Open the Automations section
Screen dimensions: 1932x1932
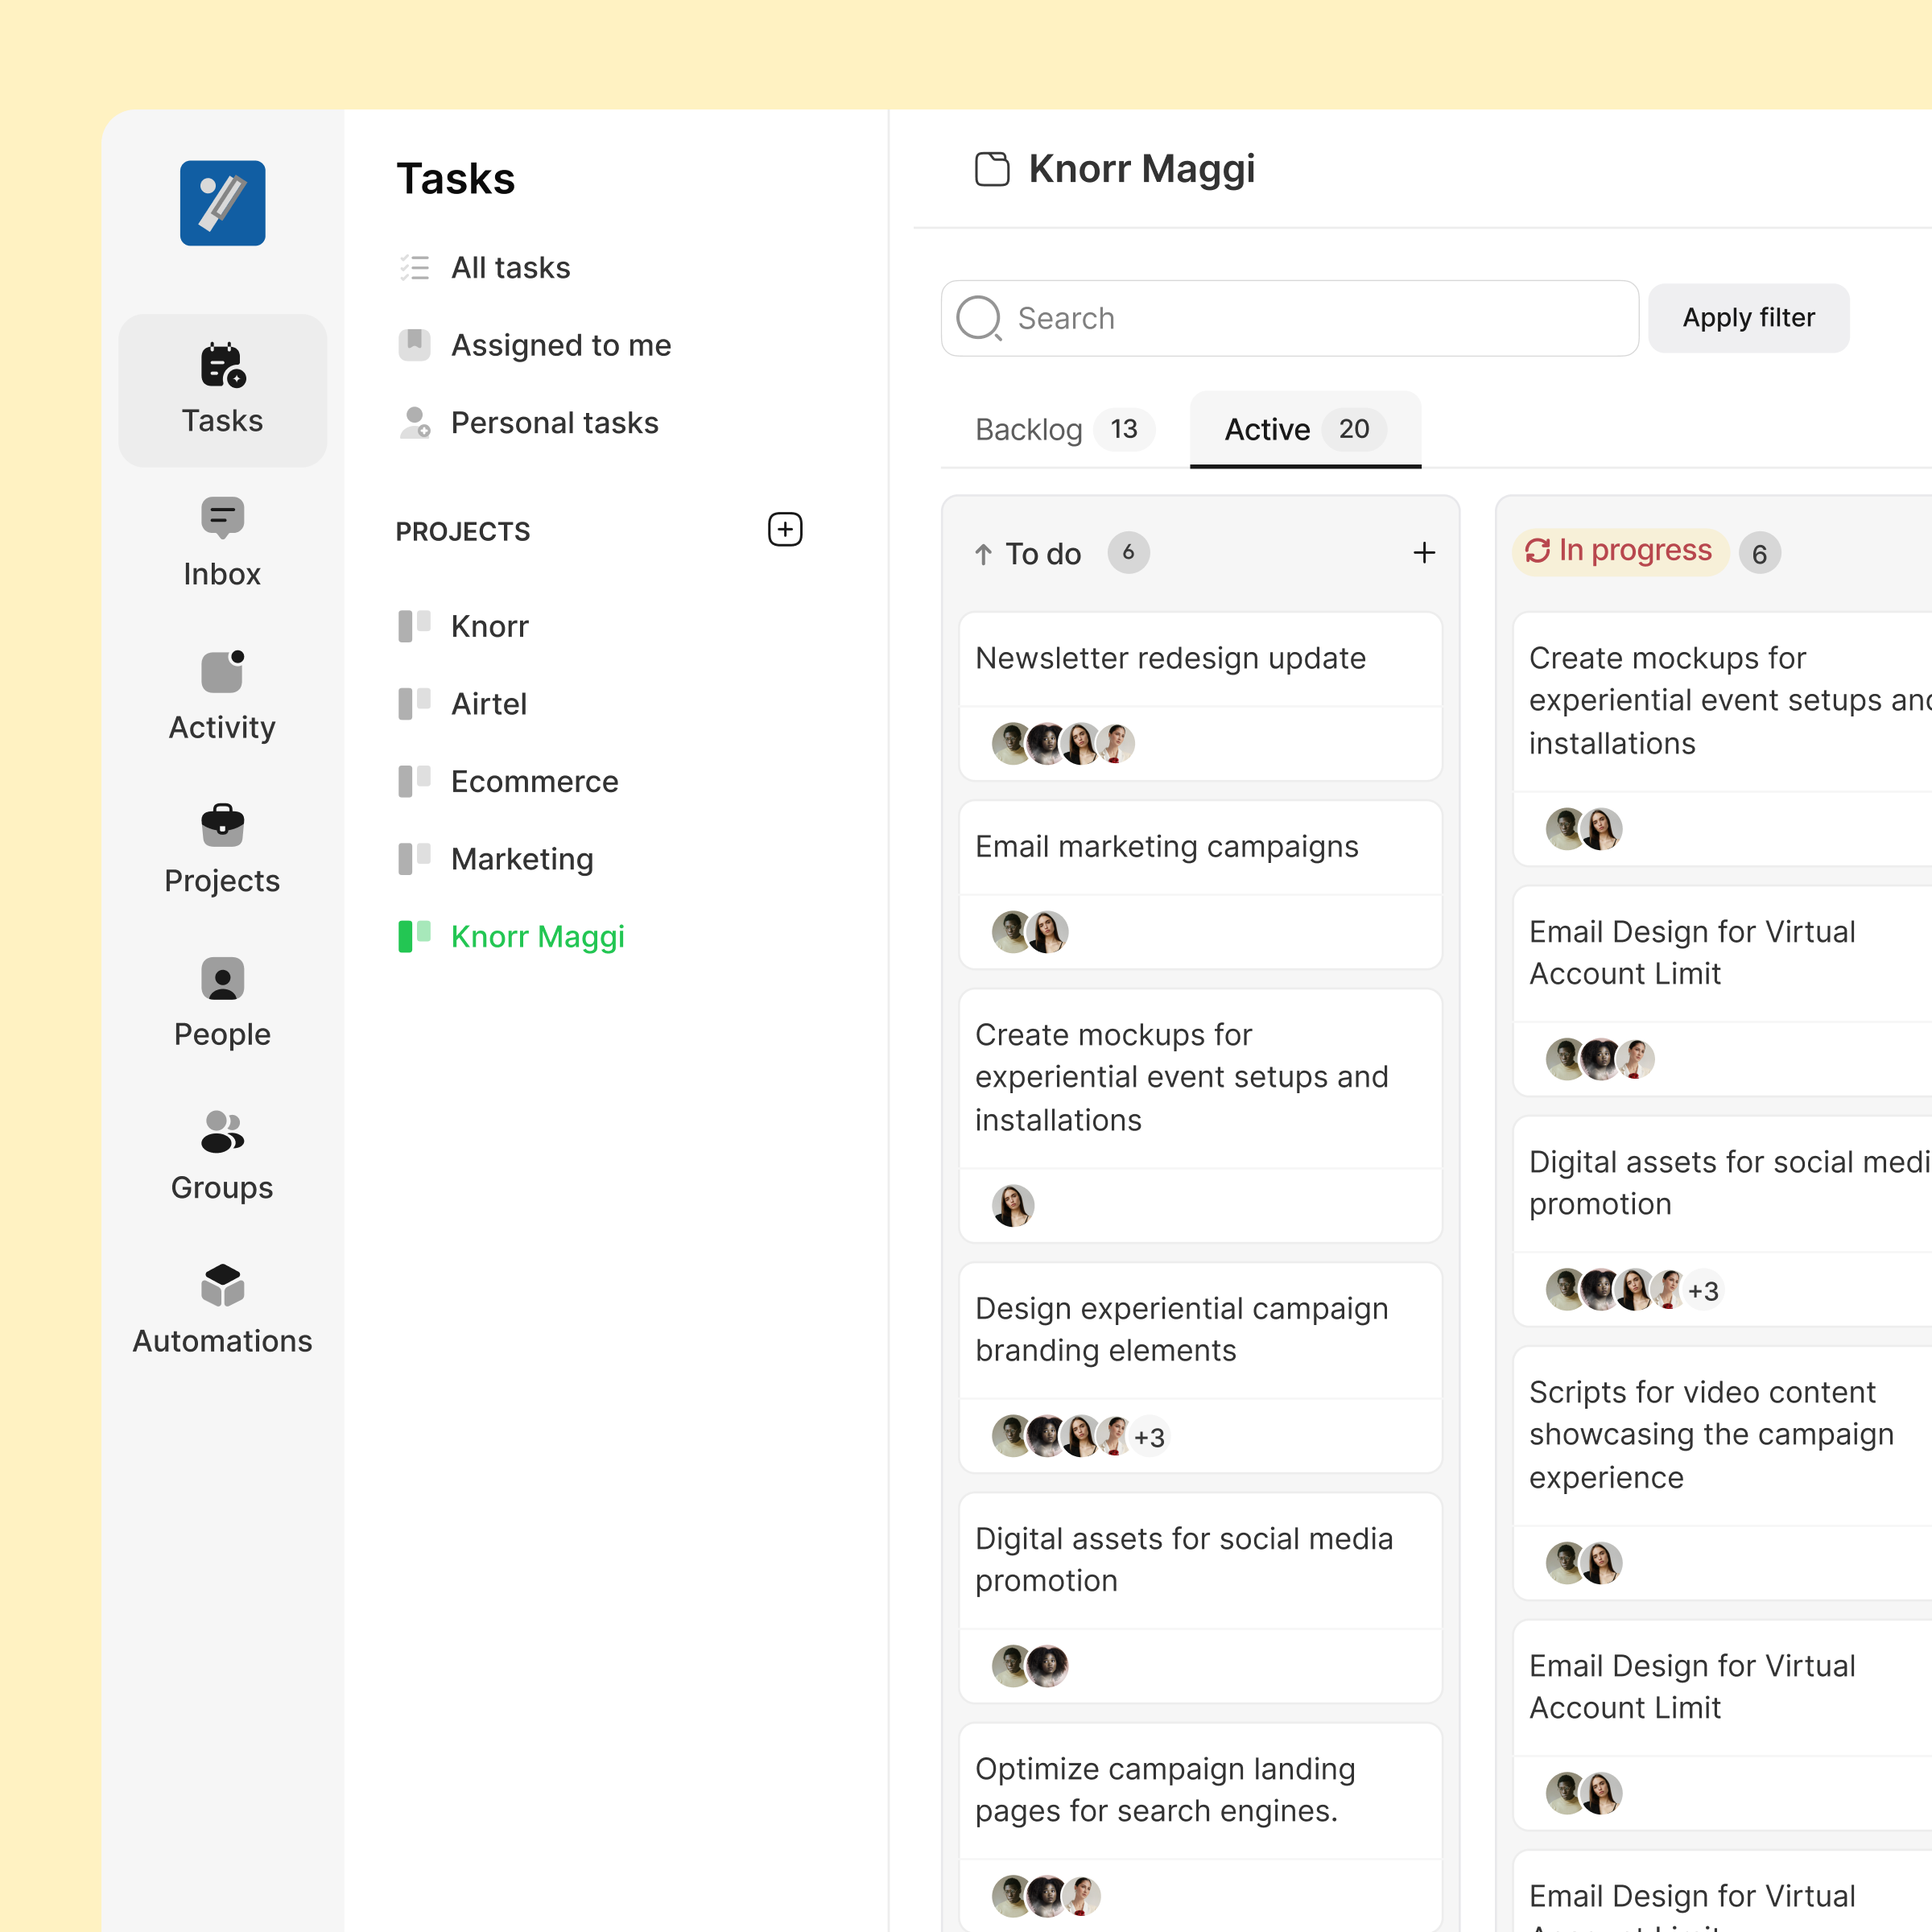222,1309
